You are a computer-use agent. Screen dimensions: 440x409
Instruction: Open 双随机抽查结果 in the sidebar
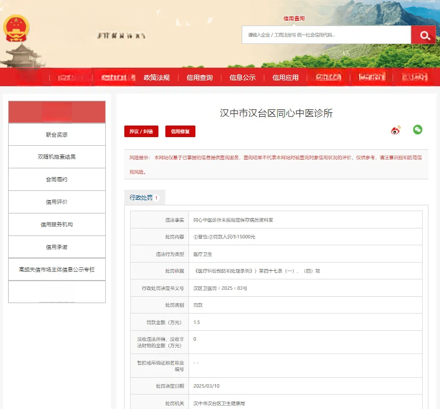57,157
